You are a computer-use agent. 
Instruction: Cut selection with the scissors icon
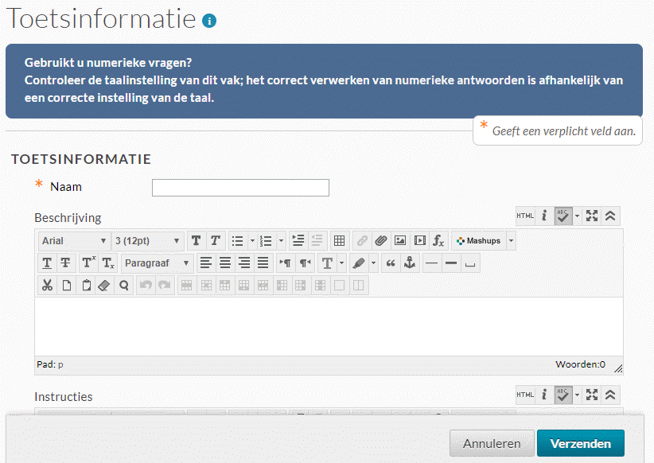(x=47, y=286)
